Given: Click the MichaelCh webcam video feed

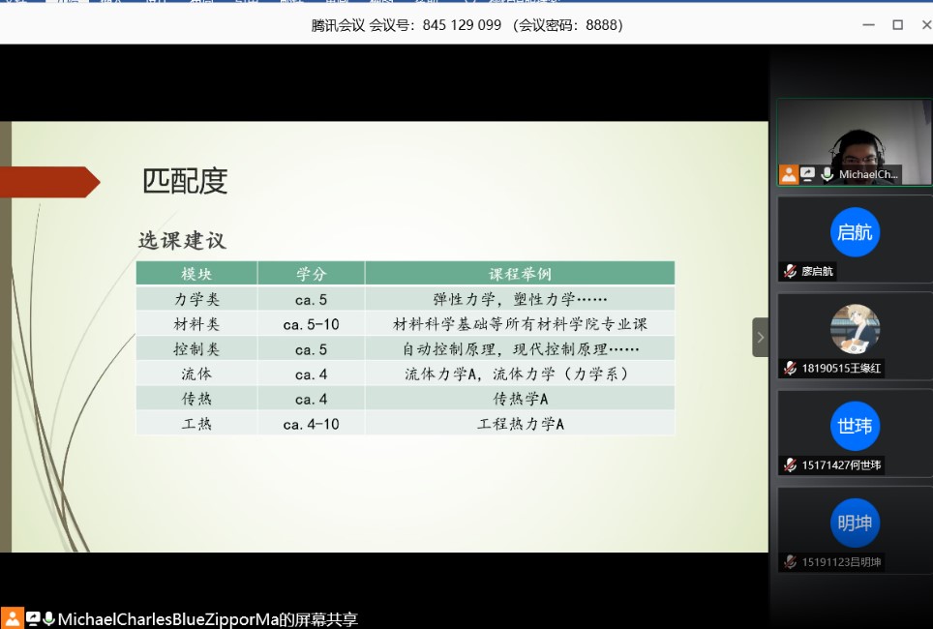Looking at the screenshot, I should point(854,135).
